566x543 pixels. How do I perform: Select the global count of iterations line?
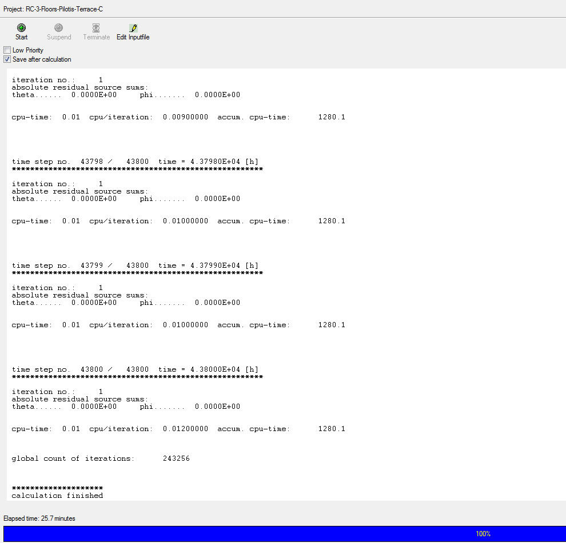pos(101,458)
